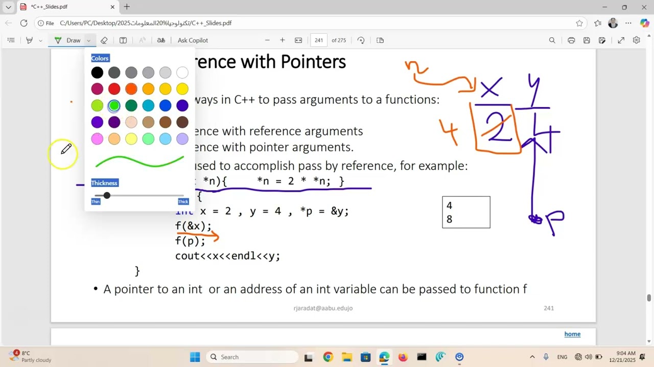Open the terminal app in taskbar
Viewport: 654px width, 367px height.
pyautogui.click(x=422, y=357)
